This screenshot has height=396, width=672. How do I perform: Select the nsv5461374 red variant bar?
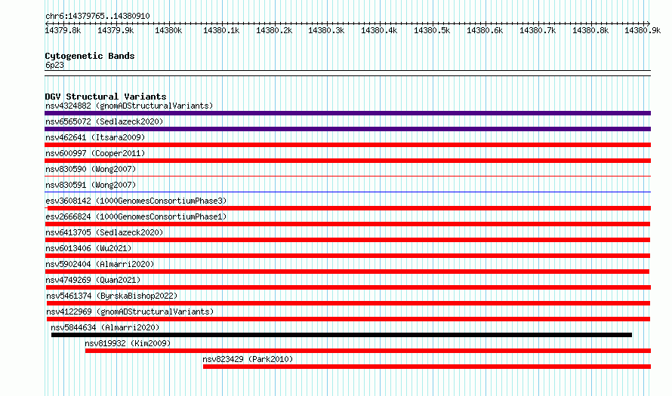pyautogui.click(x=348, y=303)
